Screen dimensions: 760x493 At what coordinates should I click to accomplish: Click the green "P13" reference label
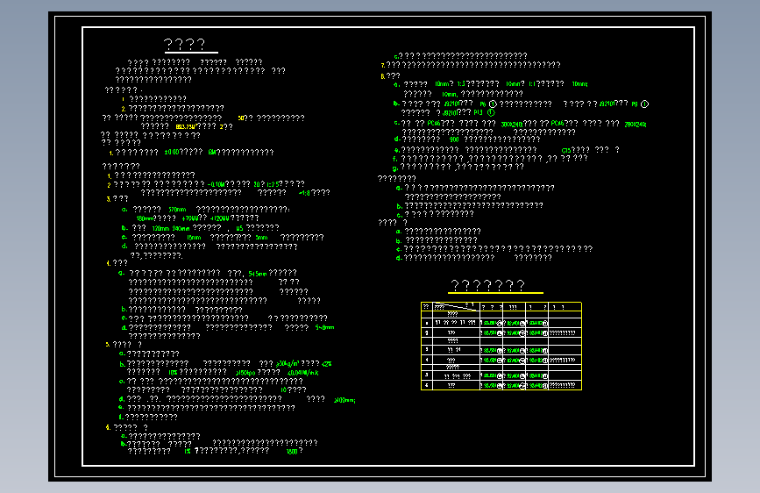478,112
